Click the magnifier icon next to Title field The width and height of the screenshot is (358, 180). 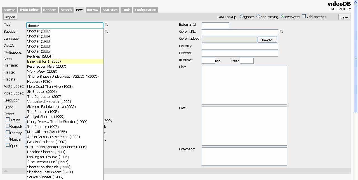[106, 25]
